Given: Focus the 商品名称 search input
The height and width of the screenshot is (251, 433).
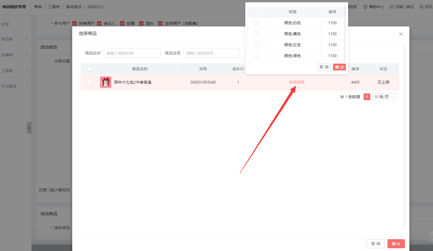Looking at the screenshot, I should click(132, 53).
